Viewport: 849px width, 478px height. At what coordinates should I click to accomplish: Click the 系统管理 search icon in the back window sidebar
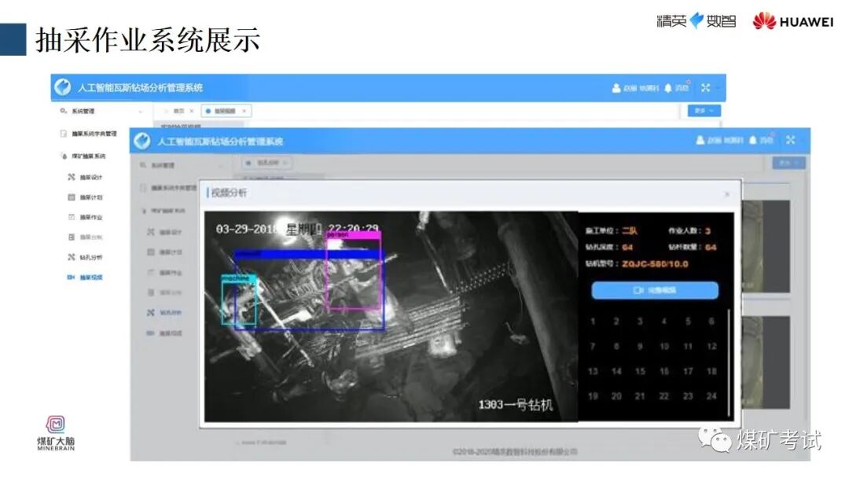[x=64, y=110]
